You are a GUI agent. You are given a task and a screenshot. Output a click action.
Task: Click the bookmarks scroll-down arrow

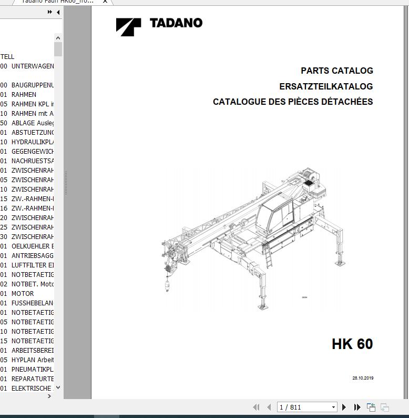(x=58, y=387)
